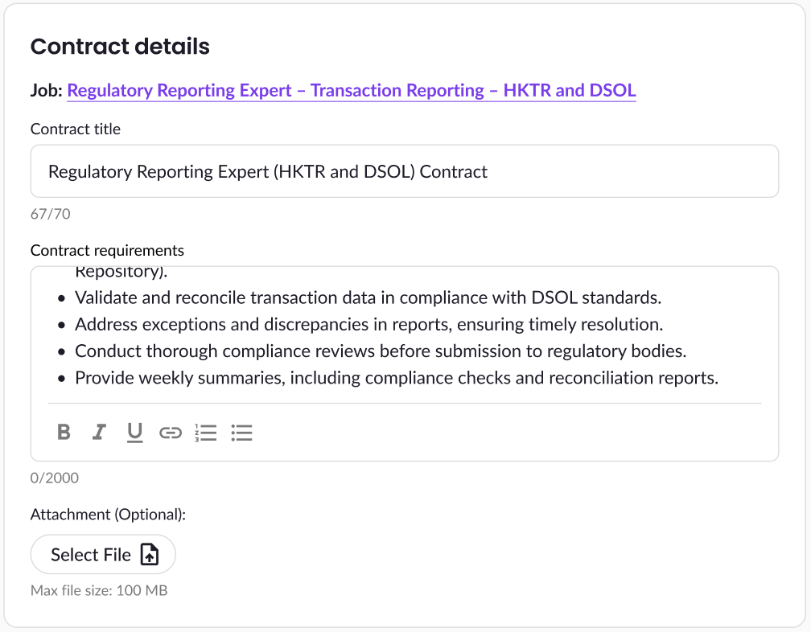Click the 'Contract requirements' field label
Image resolution: width=811 pixels, height=632 pixels.
point(107,250)
